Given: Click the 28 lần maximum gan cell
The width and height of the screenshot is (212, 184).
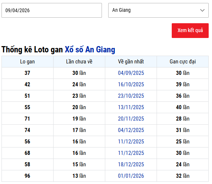Looking at the screenshot, I should (183, 119).
